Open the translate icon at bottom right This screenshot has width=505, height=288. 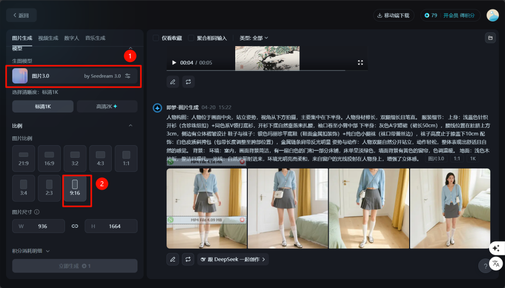point(496,263)
